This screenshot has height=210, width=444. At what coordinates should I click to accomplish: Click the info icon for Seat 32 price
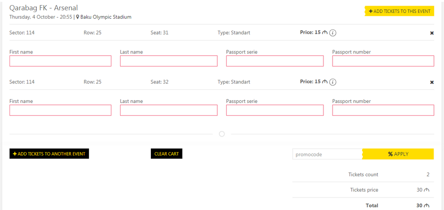[x=333, y=82]
